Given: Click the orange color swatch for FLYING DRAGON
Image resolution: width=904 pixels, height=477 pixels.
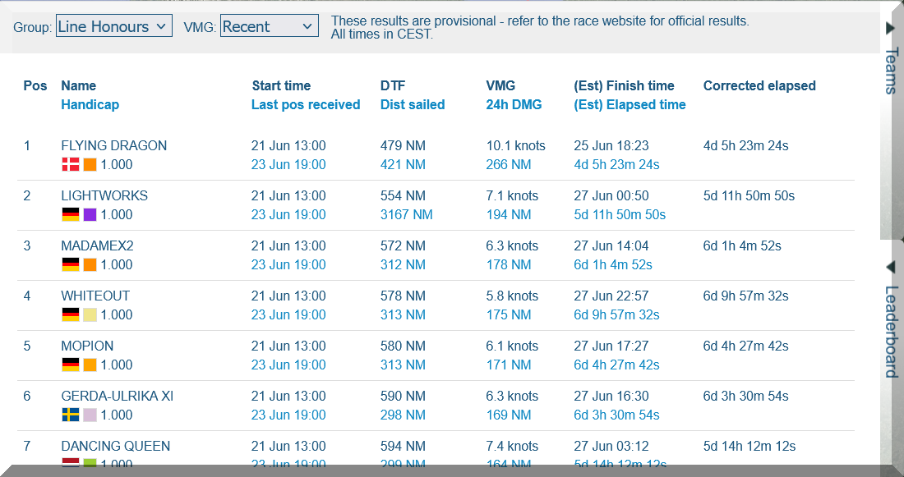Looking at the screenshot, I should tap(90, 165).
